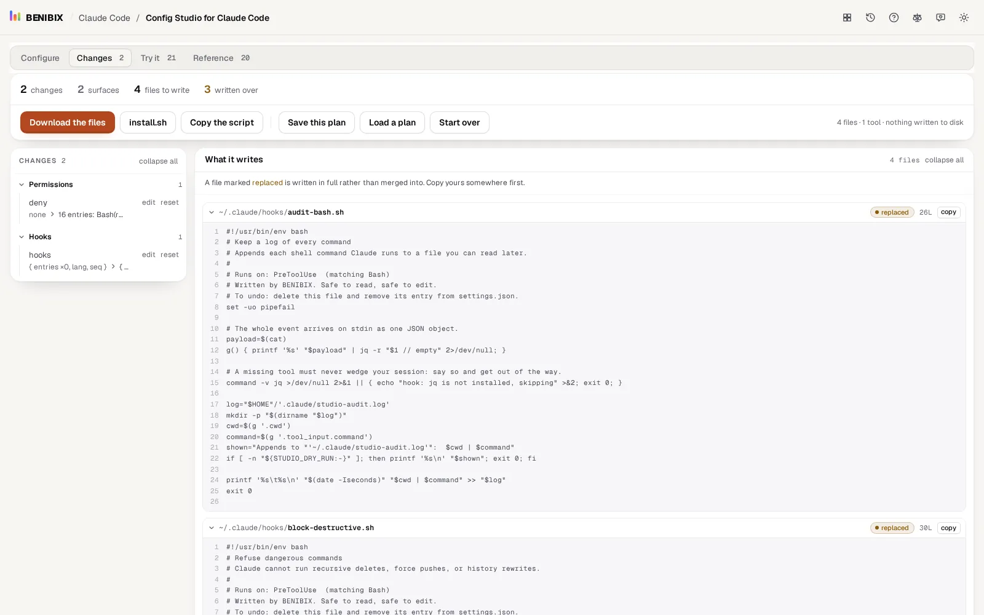
Task: Copy the audit-bash.sh file contents
Action: pos(948,212)
